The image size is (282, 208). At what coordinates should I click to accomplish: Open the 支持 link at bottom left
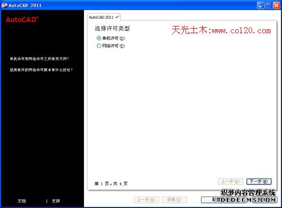(56, 201)
